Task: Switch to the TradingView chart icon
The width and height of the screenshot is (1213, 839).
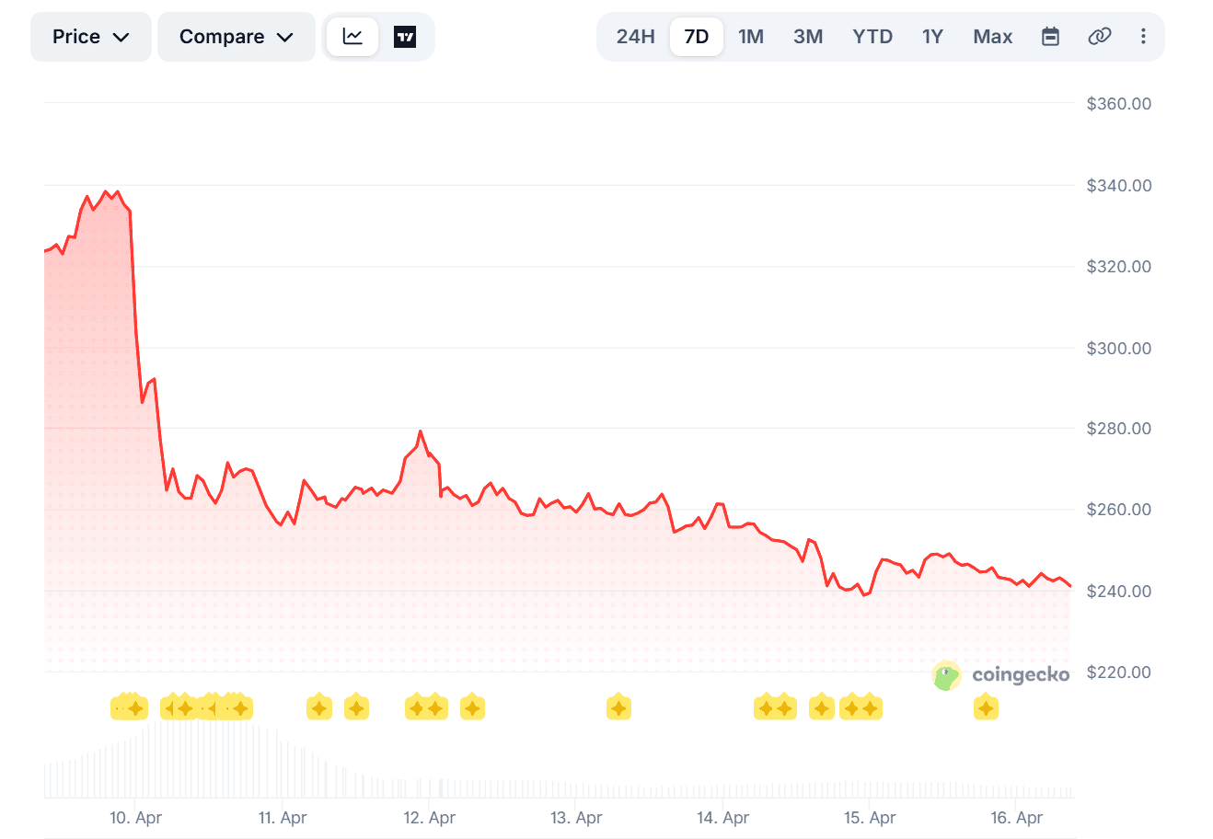Action: (x=405, y=37)
